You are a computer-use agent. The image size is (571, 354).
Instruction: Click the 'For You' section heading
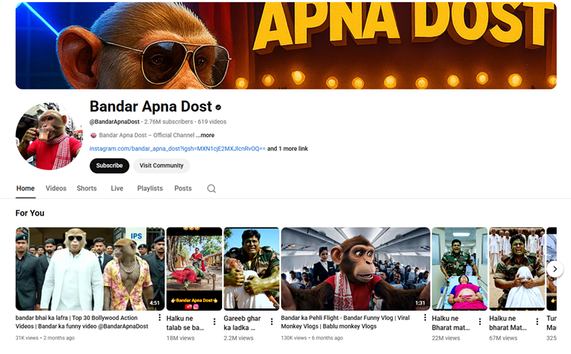(30, 213)
